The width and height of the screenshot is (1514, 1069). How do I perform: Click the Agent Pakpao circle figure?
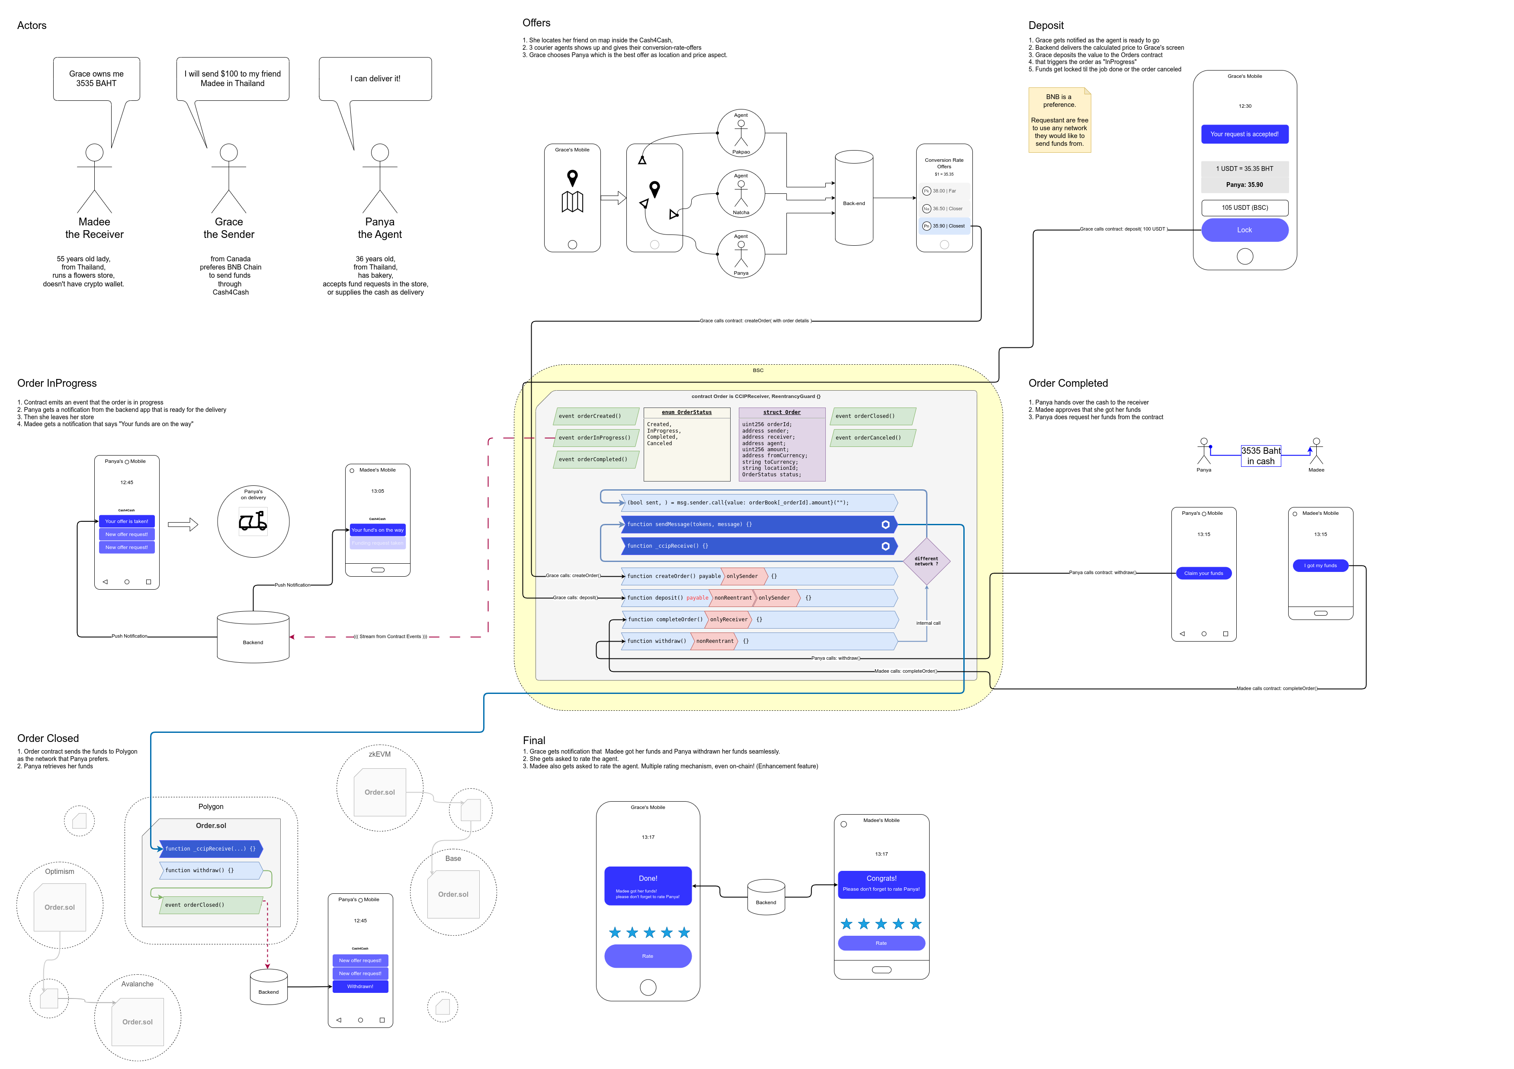click(x=741, y=133)
